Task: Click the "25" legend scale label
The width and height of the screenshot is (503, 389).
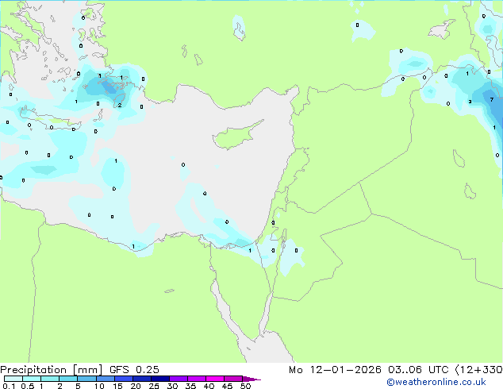Action: pyautogui.click(x=154, y=386)
